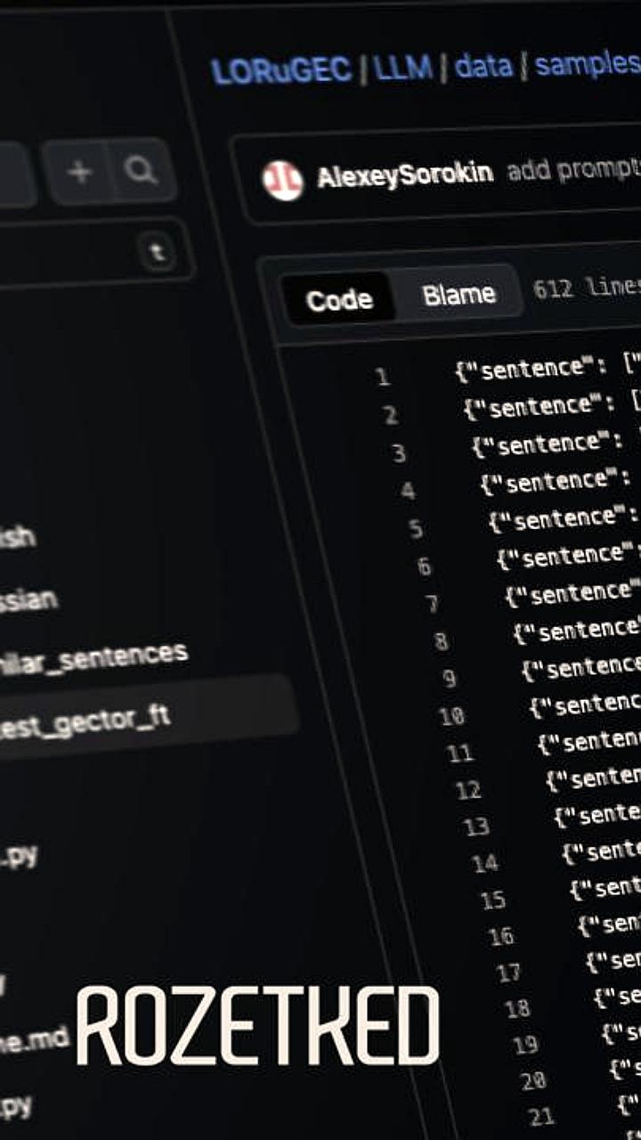
Task: Go to LLM folder in breadcrumb
Action: (x=403, y=68)
